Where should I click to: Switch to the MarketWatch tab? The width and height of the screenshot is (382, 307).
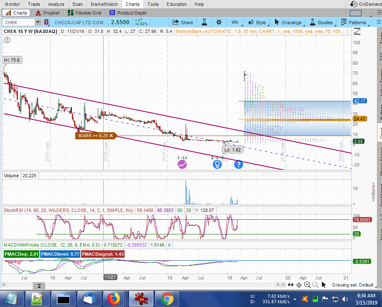[104, 4]
